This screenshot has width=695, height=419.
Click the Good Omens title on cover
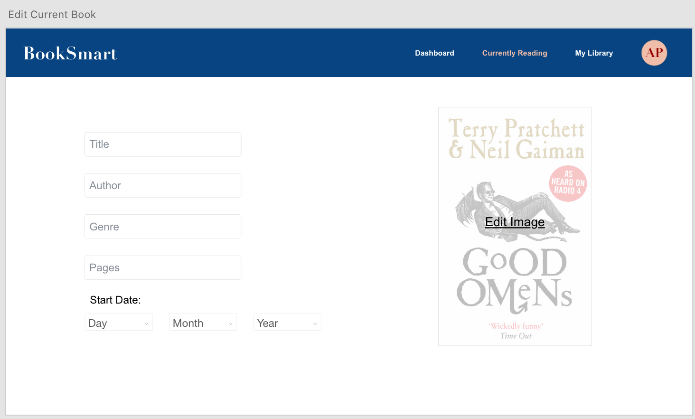coord(515,279)
